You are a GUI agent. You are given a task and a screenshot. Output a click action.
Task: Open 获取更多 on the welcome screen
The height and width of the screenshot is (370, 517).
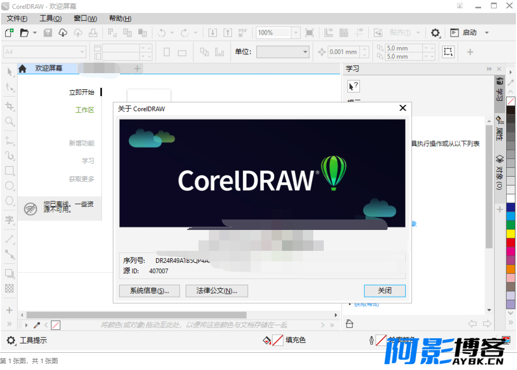[x=81, y=179]
